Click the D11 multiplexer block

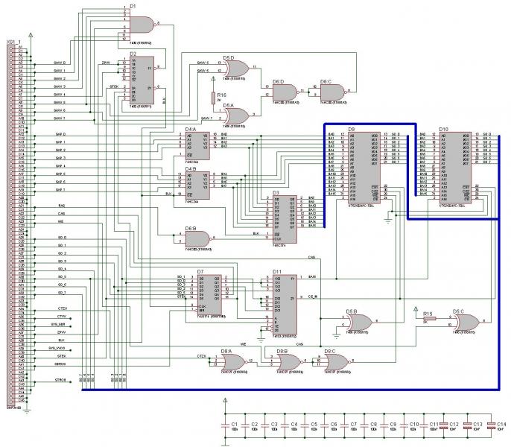click(286, 302)
